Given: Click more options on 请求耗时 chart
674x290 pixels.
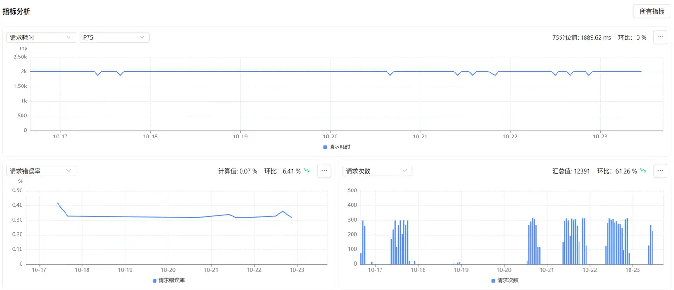Looking at the screenshot, I should pyautogui.click(x=660, y=37).
